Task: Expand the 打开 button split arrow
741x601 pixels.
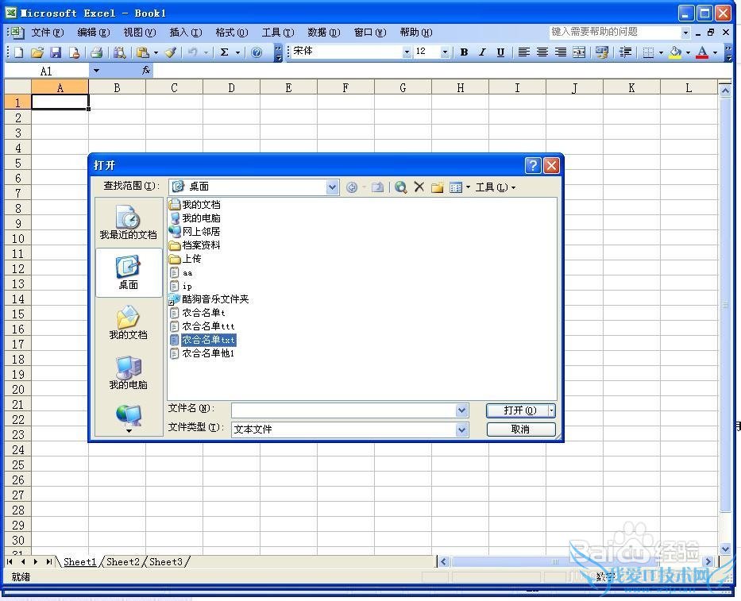Action: click(551, 410)
